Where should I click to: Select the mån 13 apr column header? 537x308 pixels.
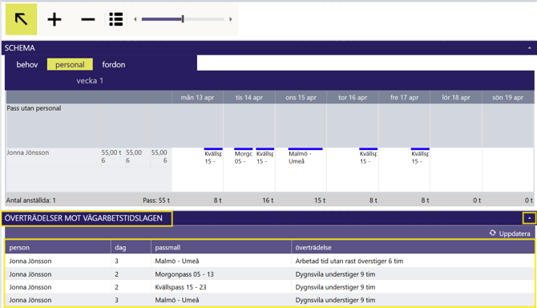(198, 98)
